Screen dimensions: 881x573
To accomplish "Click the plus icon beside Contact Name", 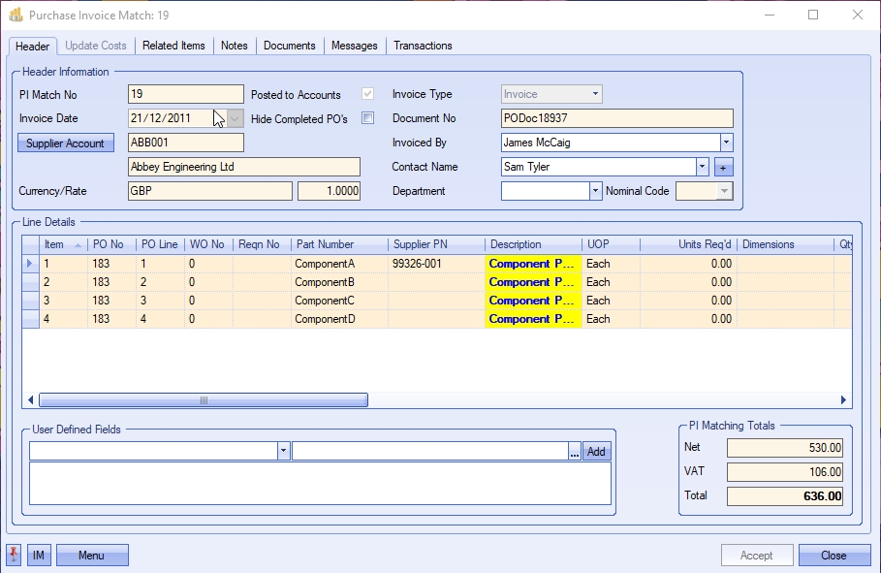I will pyautogui.click(x=723, y=167).
